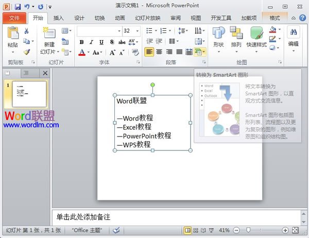Click the Shape Fill paint bucket
The image size is (309, 238).
pyautogui.click(x=273, y=29)
